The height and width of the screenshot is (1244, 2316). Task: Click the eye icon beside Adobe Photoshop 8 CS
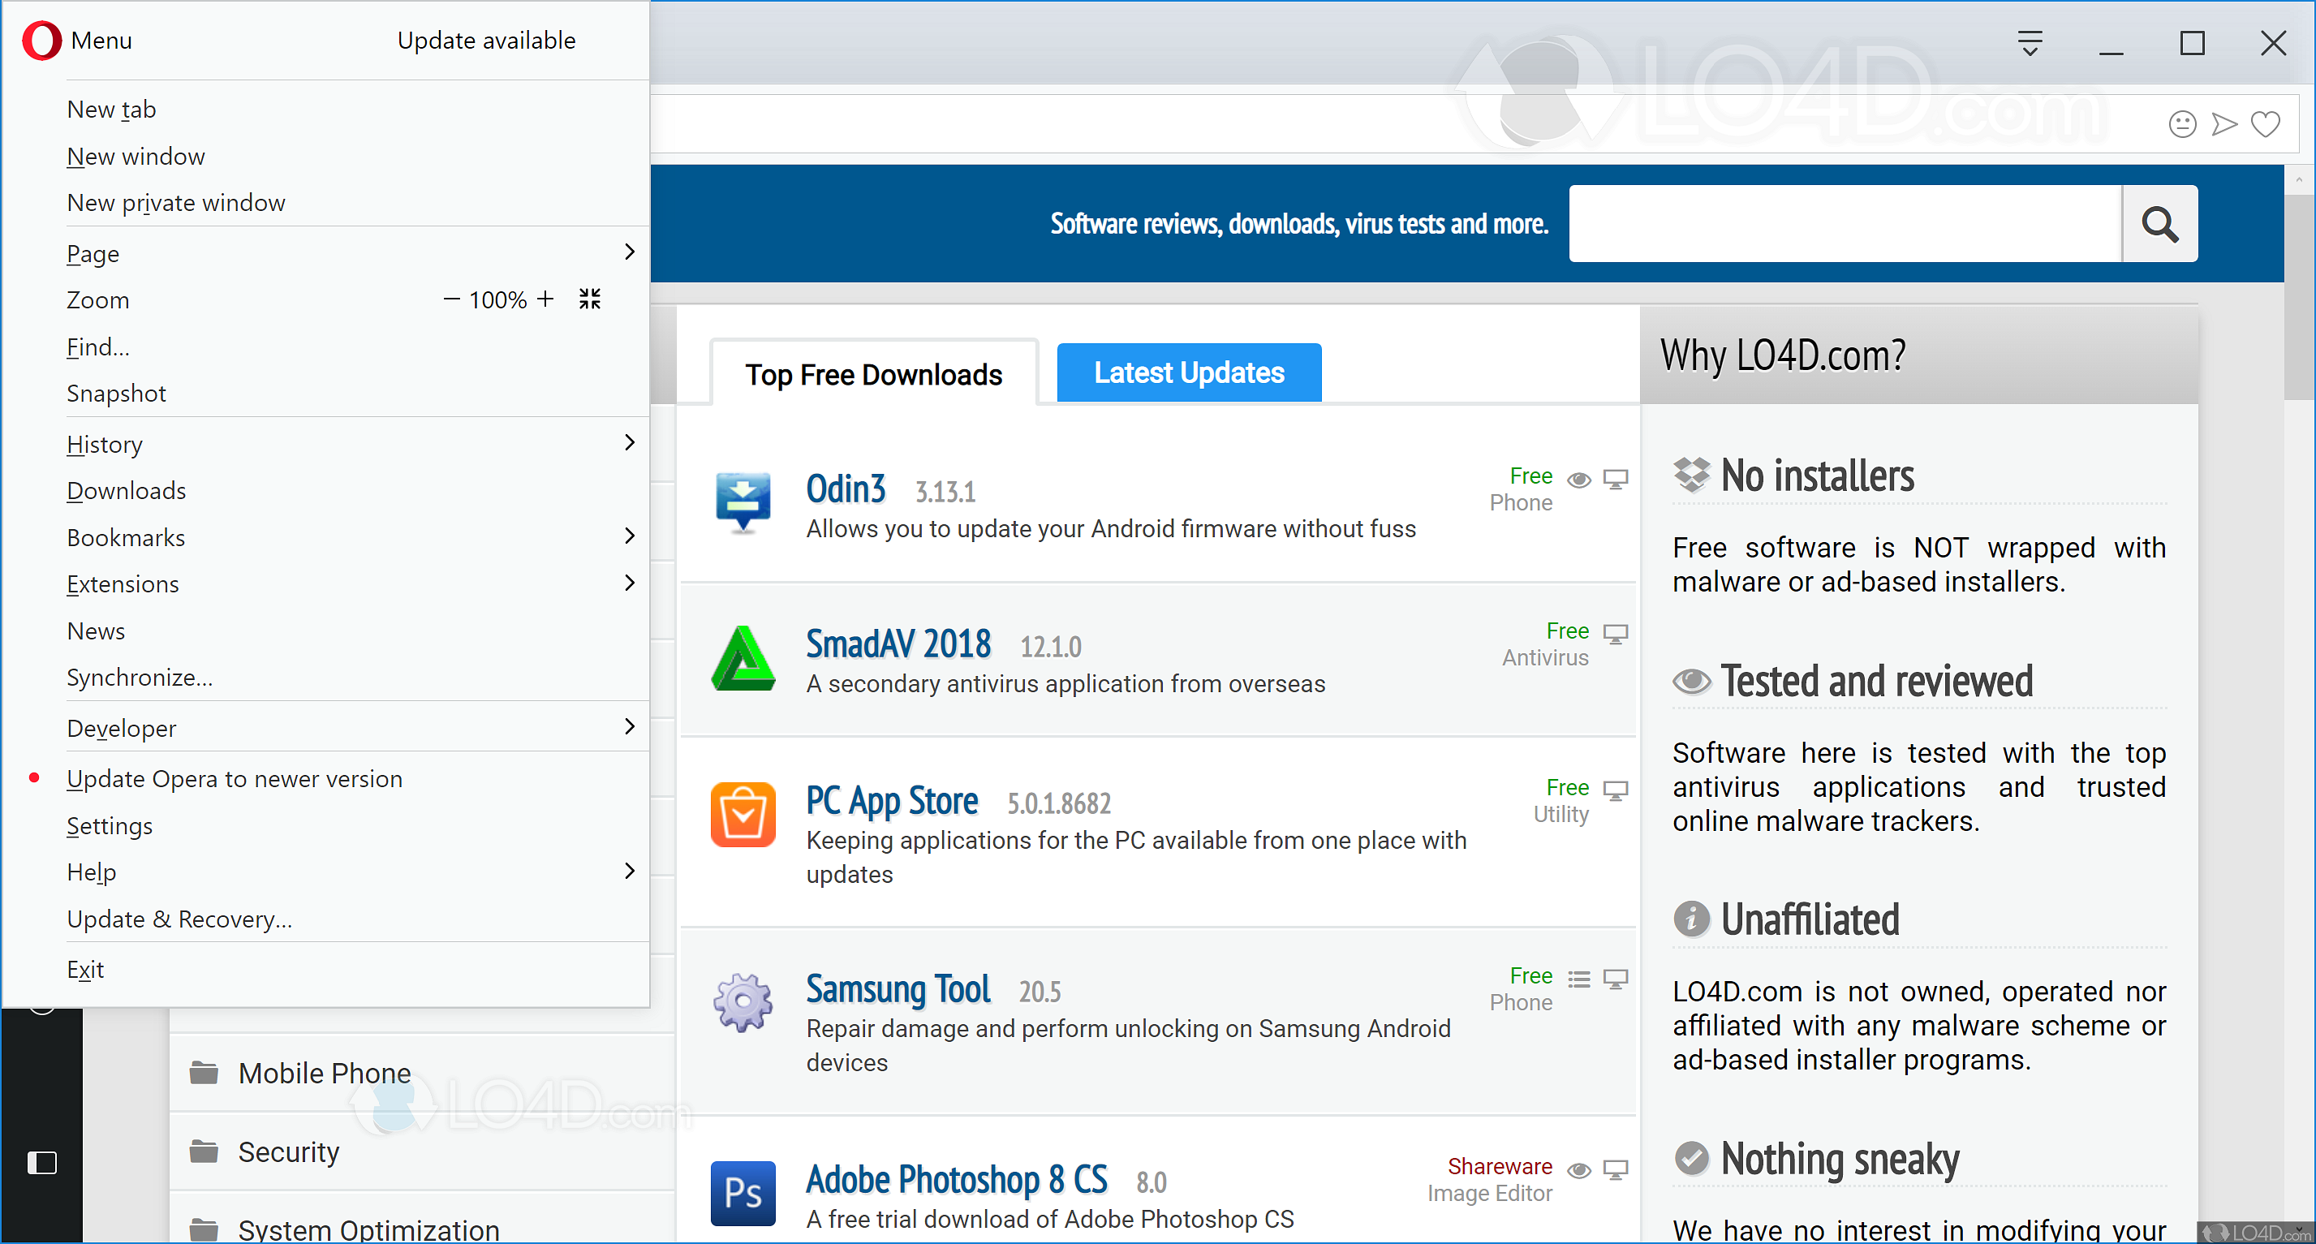tap(1580, 1170)
